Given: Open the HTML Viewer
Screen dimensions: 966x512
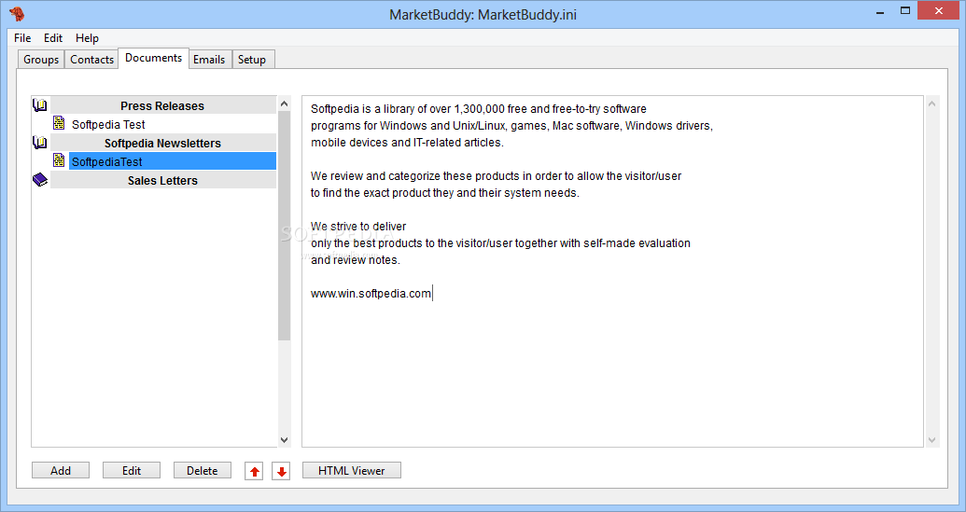Looking at the screenshot, I should pyautogui.click(x=352, y=470).
